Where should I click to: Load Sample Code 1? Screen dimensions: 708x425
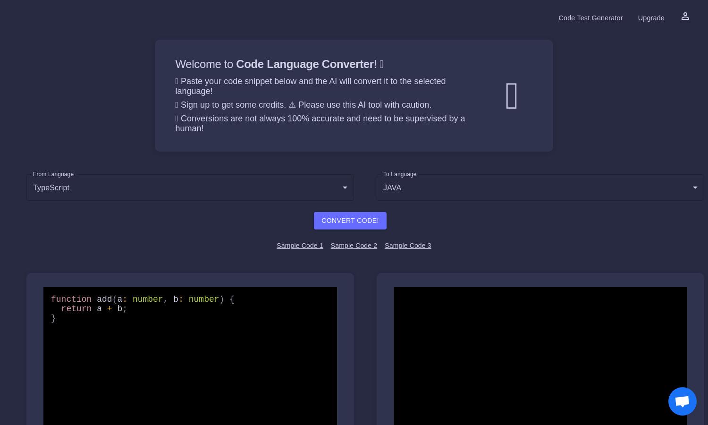300,246
